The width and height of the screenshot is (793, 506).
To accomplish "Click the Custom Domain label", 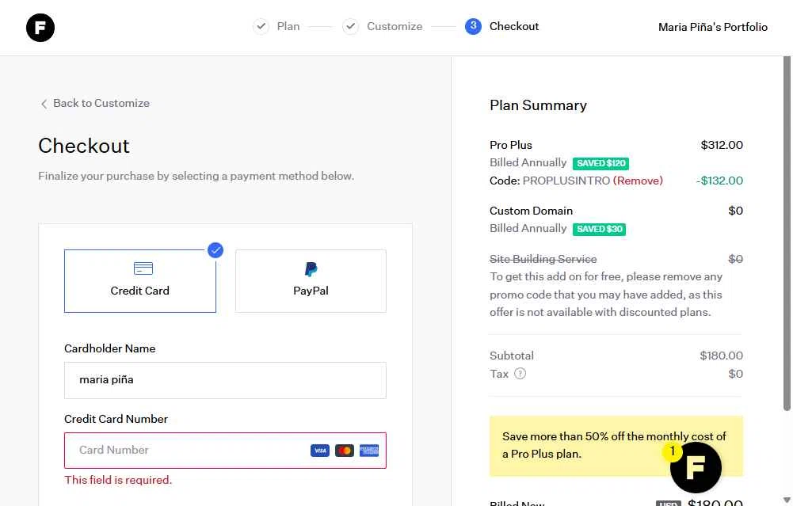I will 531,211.
